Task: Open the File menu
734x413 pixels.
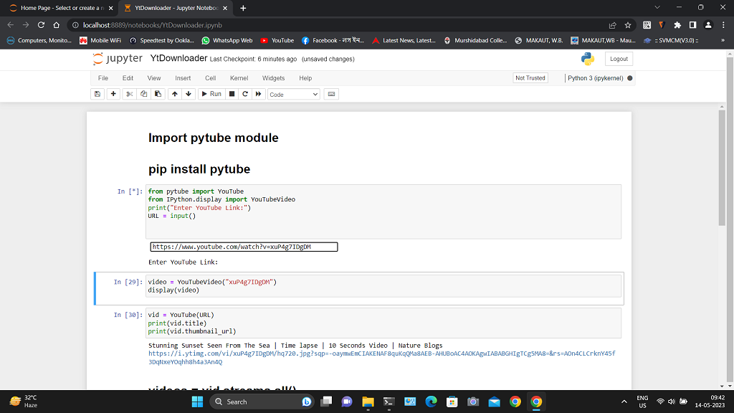Action: click(103, 78)
